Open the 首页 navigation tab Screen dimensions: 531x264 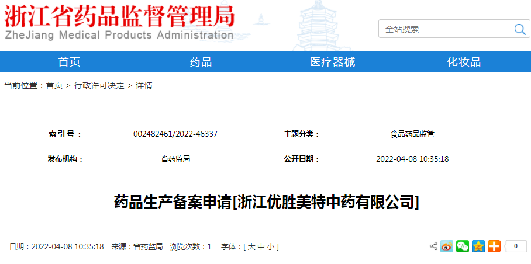pos(69,62)
